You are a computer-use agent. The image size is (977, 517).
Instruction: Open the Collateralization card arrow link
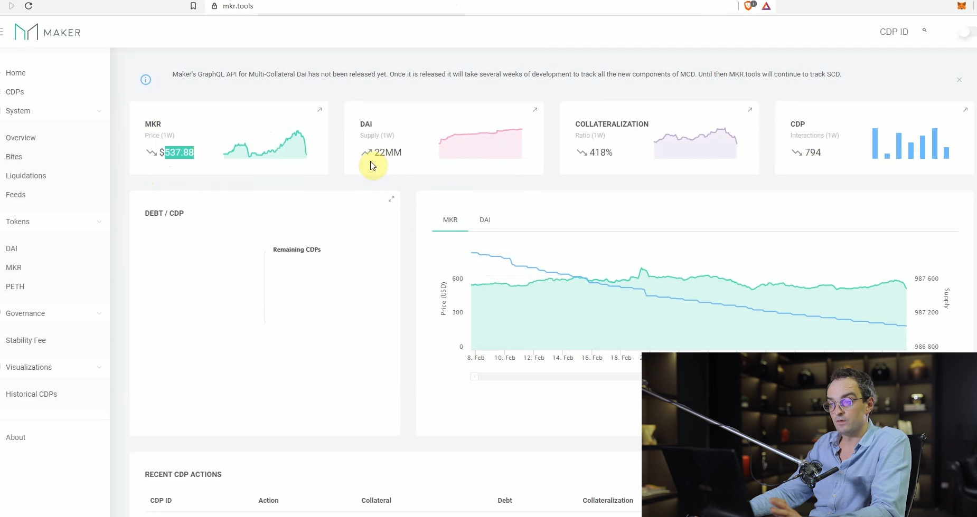(750, 110)
